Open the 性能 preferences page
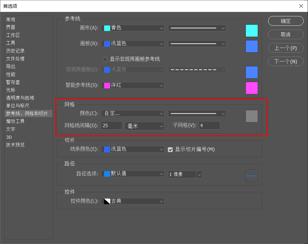Screen dimensions: 308x244 click(11, 74)
